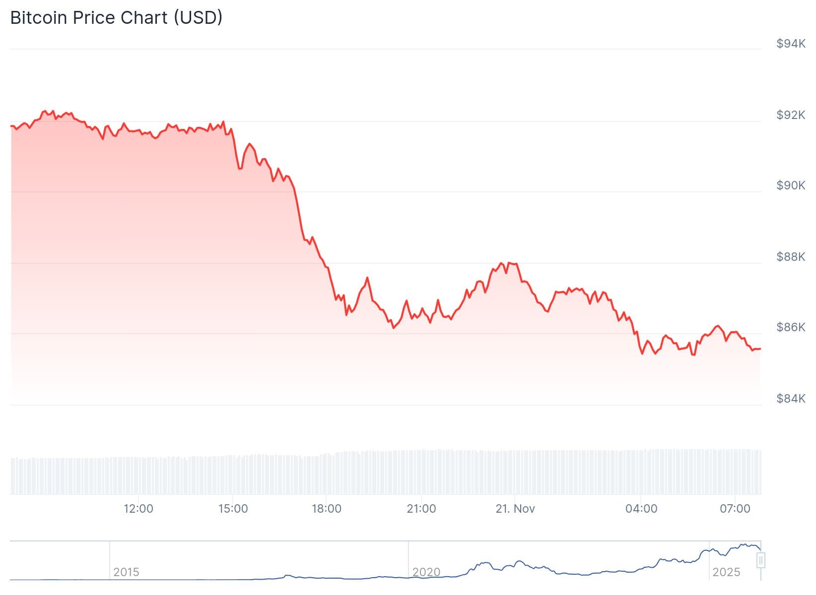Click the "21. Nov" date label
816x595 pixels.
(x=515, y=509)
